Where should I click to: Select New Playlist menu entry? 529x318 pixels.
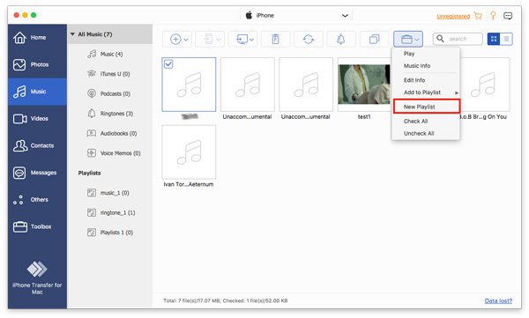426,107
